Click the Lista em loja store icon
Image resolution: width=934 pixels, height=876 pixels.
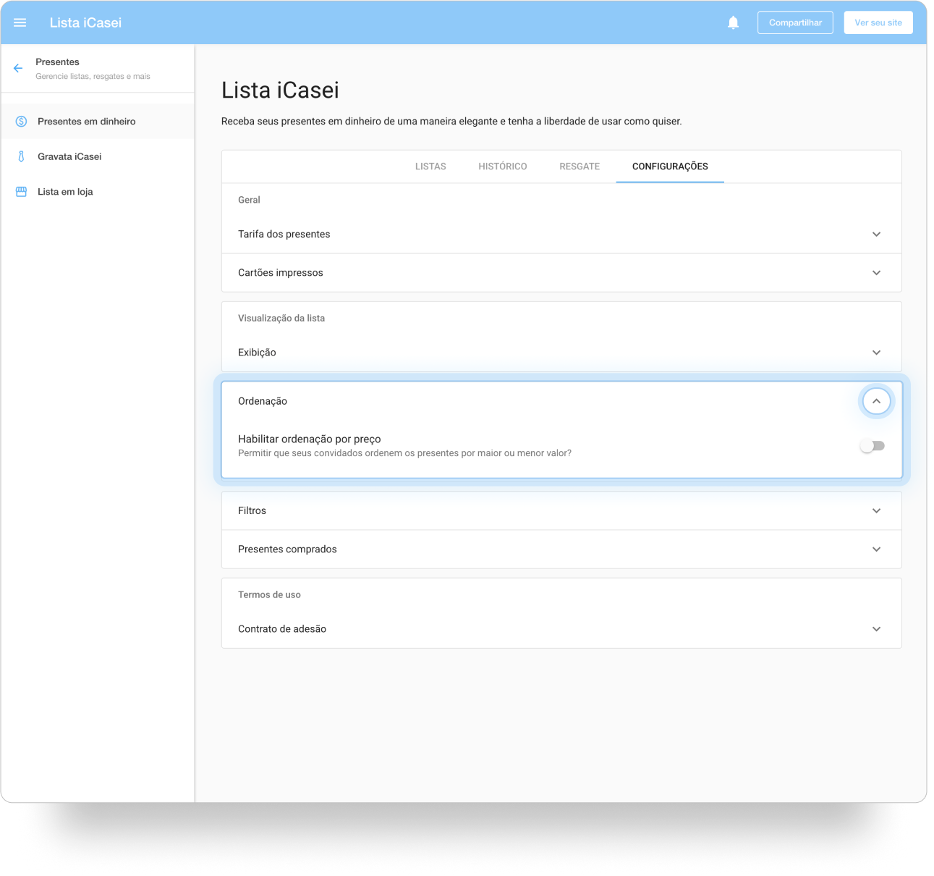(22, 192)
